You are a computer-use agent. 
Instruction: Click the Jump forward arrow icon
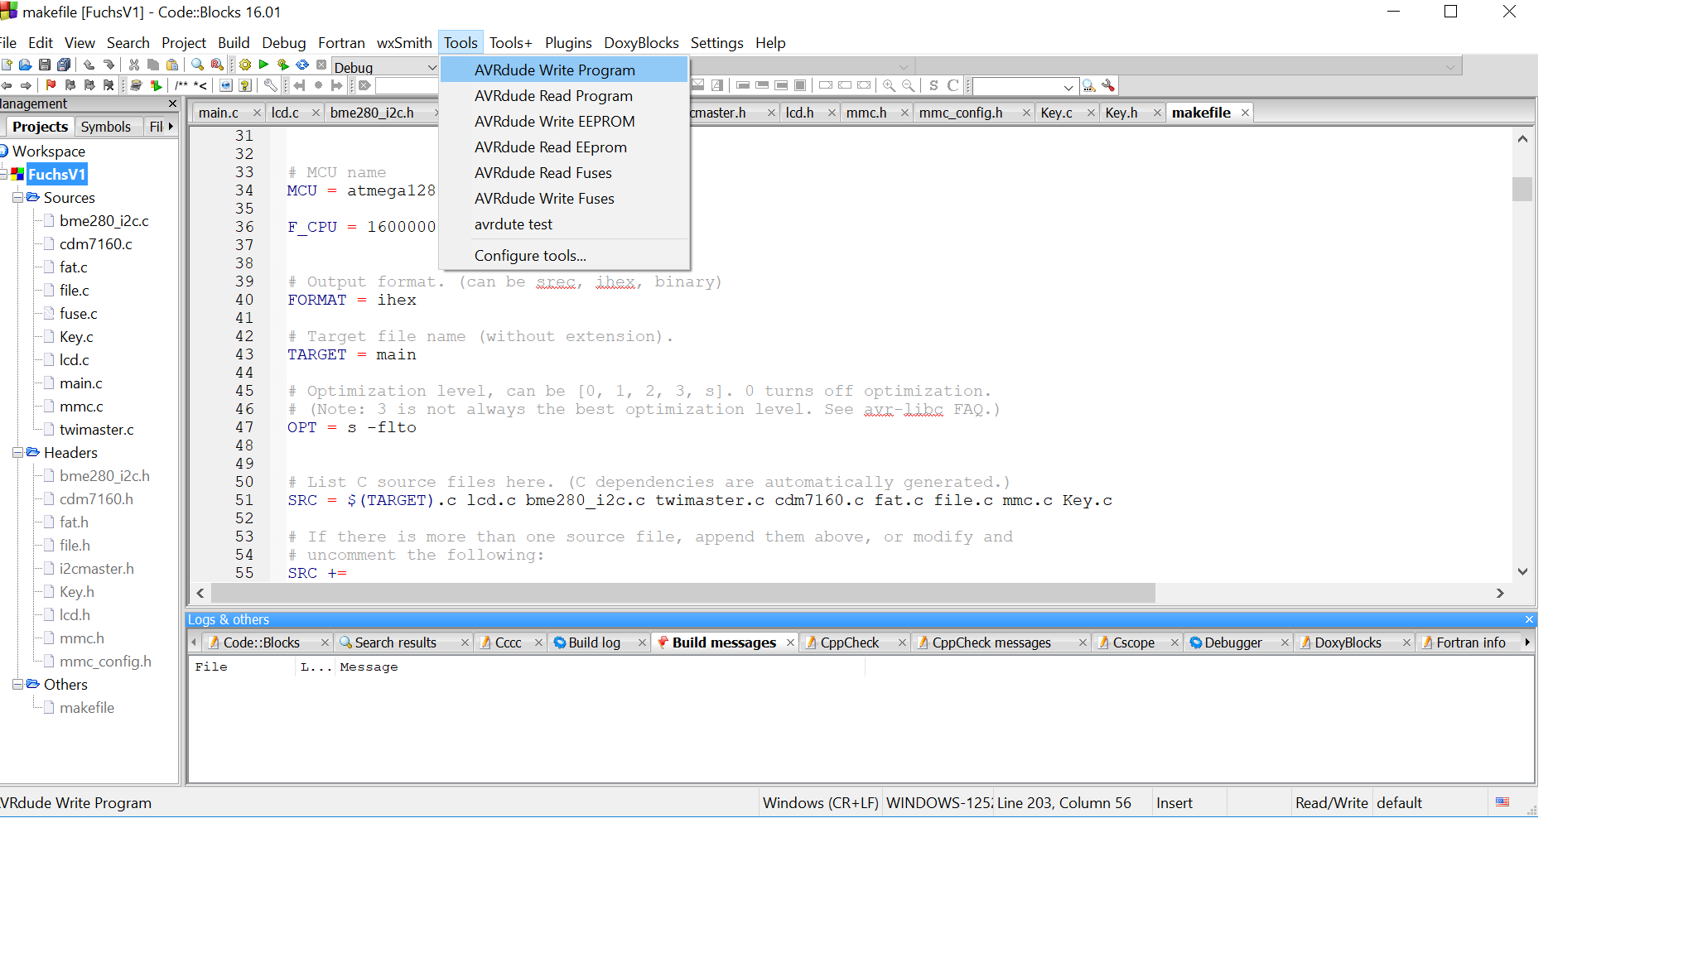point(26,85)
